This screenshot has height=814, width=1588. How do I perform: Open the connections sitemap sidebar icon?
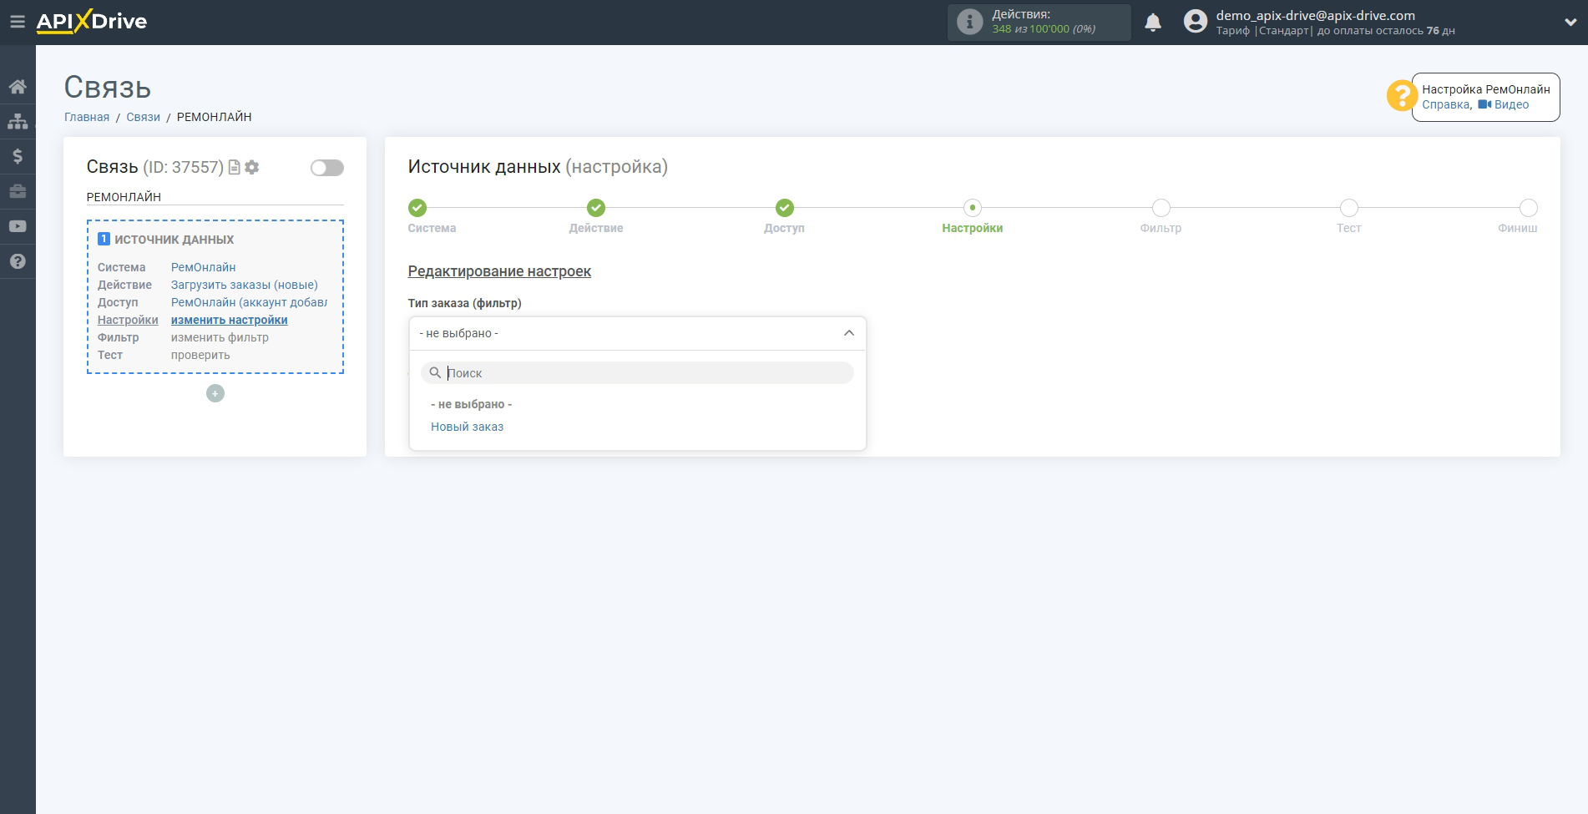pos(18,122)
